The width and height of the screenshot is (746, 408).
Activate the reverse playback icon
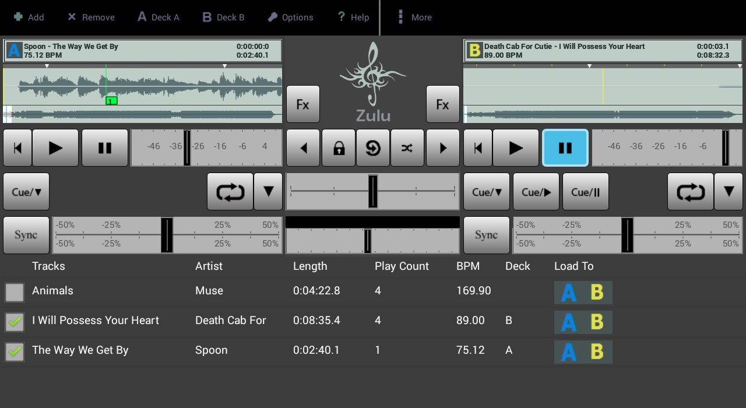[372, 147]
